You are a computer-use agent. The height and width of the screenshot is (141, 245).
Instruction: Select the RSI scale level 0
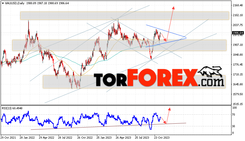pyautogui.click(x=233, y=133)
